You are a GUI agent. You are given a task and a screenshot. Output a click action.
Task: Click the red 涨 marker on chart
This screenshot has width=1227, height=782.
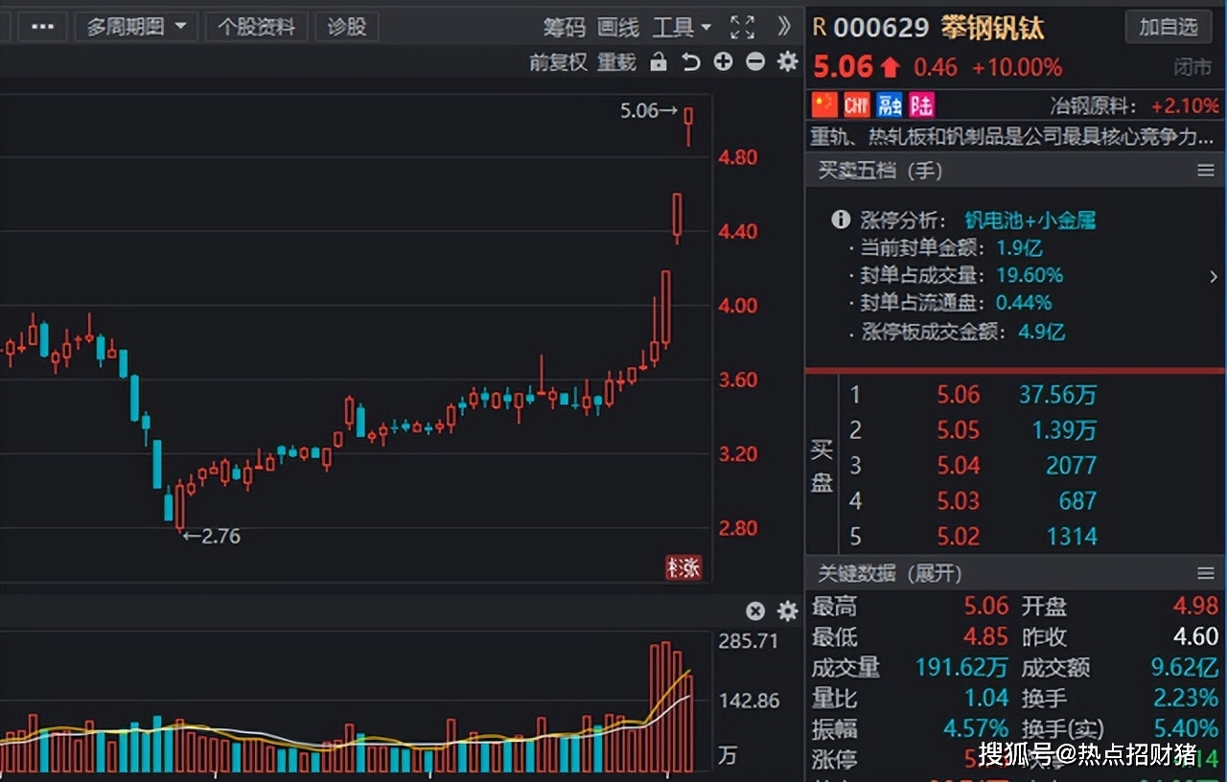tap(683, 567)
